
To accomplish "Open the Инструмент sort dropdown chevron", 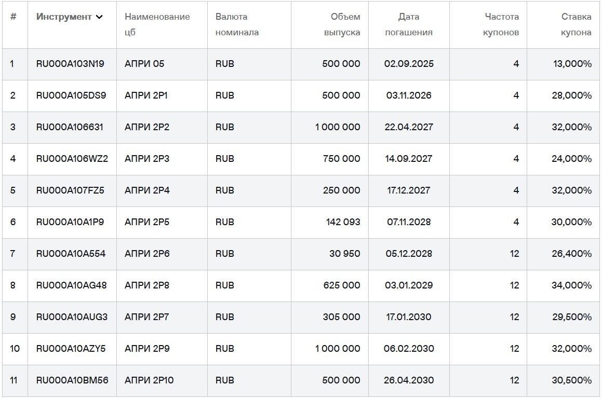I will [x=99, y=17].
